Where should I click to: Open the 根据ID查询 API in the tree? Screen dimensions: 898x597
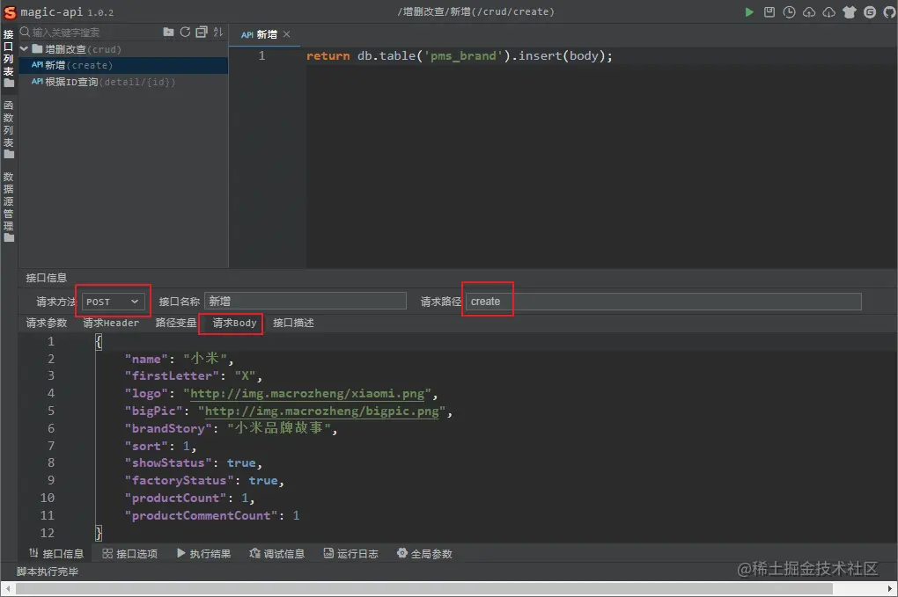pos(123,82)
